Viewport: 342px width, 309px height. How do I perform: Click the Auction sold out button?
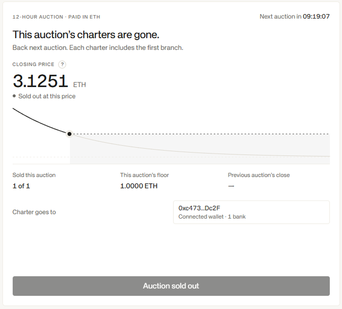[x=171, y=286]
